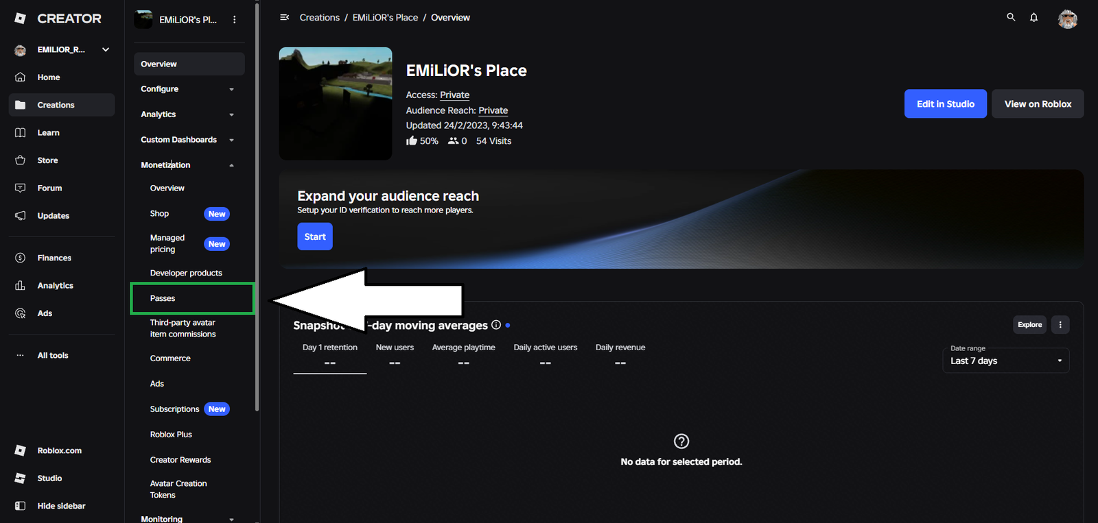Follow the Access Private link
This screenshot has height=523, width=1098.
455,95
